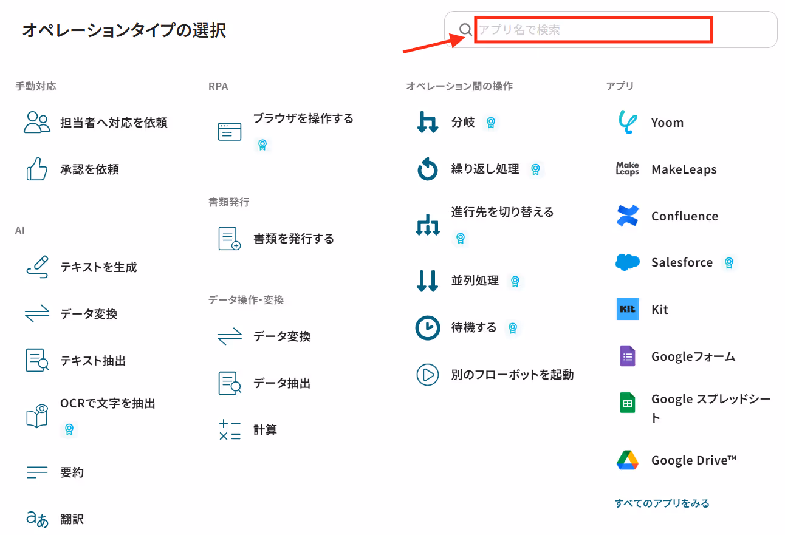Viewport: 785px width, 535px height.
Task: Choose the テキスト抽出 text label
Action: coord(93,360)
